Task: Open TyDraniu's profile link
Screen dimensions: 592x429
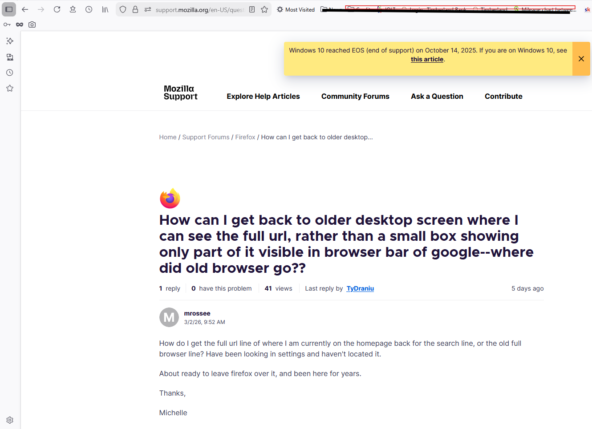Action: coord(360,288)
